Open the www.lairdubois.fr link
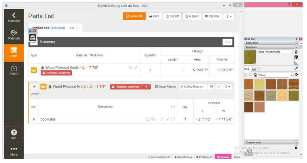 tap(159, 157)
